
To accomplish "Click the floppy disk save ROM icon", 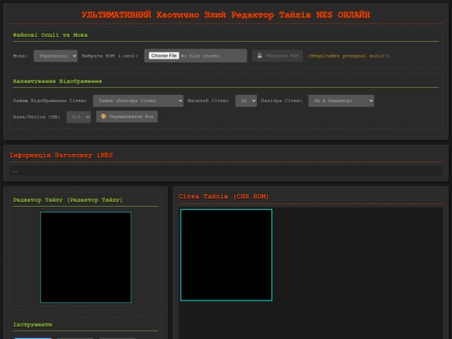I will coord(259,55).
